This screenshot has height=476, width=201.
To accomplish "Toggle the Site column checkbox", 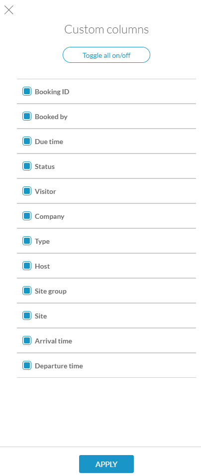I will tap(27, 316).
